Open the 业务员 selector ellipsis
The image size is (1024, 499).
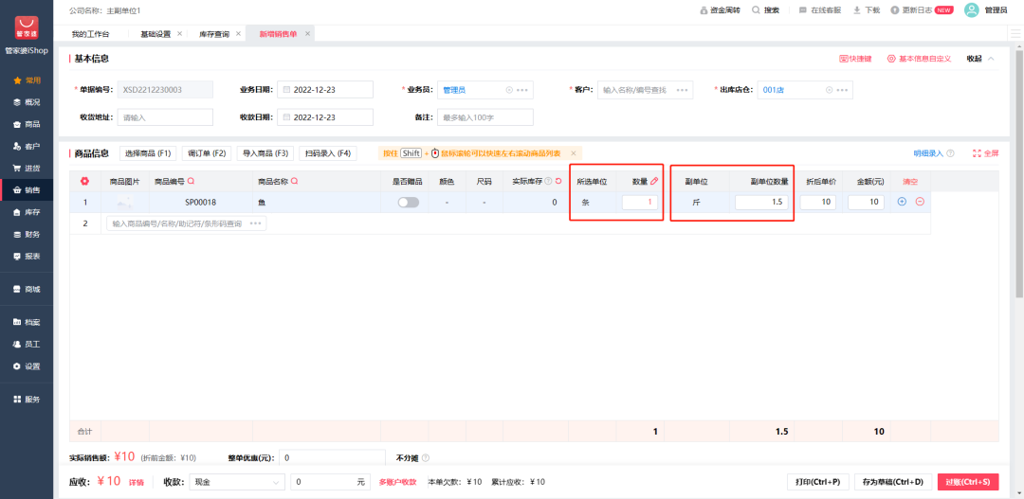click(x=521, y=90)
